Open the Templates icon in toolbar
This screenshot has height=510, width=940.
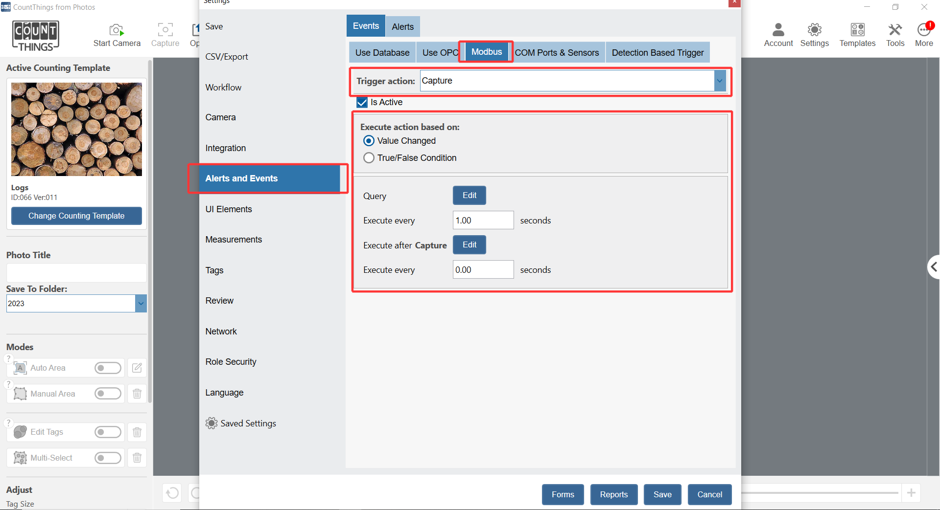point(857,30)
